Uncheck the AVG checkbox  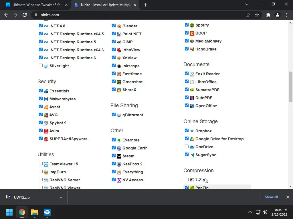tap(41, 115)
